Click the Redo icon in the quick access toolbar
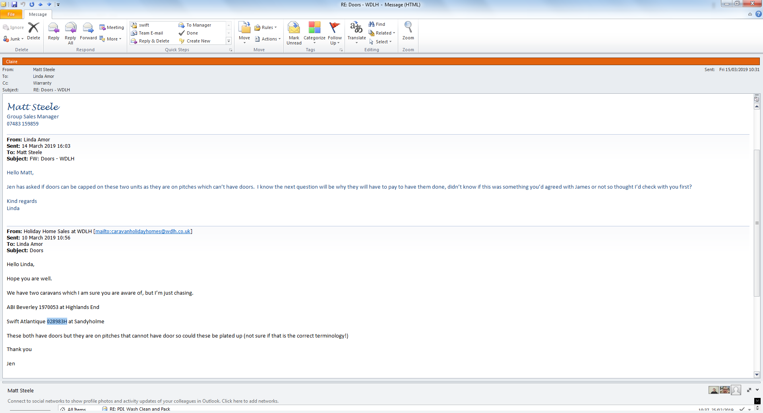763x413 pixels. pos(32,4)
